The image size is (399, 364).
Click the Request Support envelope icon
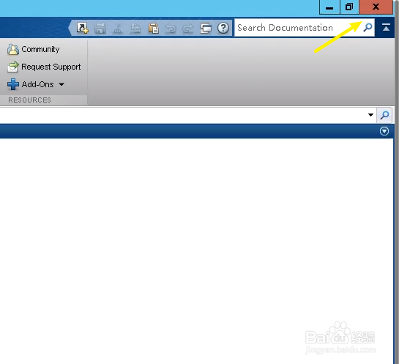point(12,67)
